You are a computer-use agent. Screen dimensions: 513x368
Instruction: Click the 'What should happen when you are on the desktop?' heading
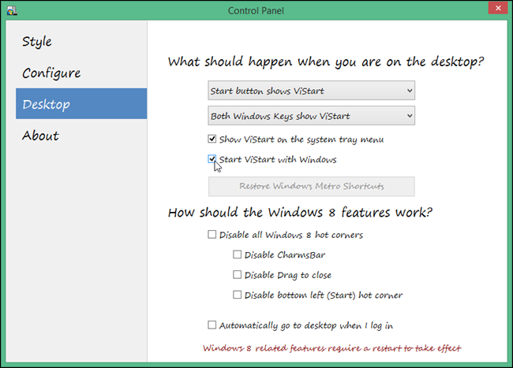325,61
